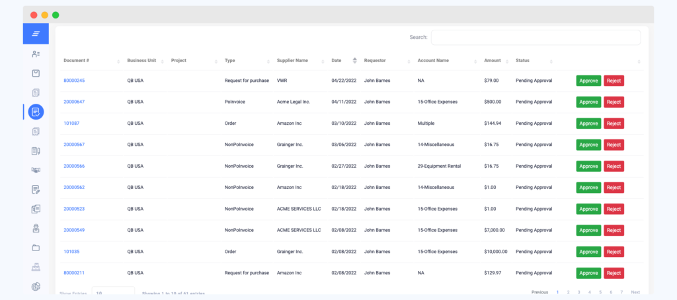Open document 80000211

(74, 273)
